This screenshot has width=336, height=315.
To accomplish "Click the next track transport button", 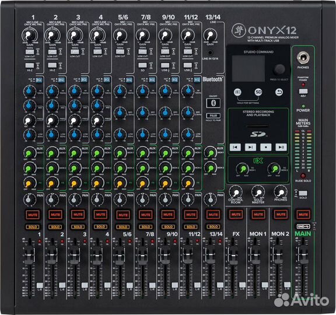I will (x=250, y=147).
